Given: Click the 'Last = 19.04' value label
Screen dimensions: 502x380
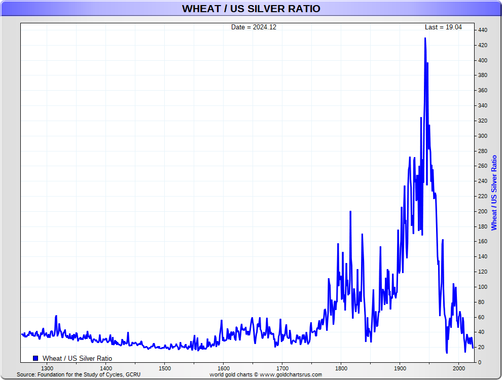Looking at the screenshot, I should (443, 27).
